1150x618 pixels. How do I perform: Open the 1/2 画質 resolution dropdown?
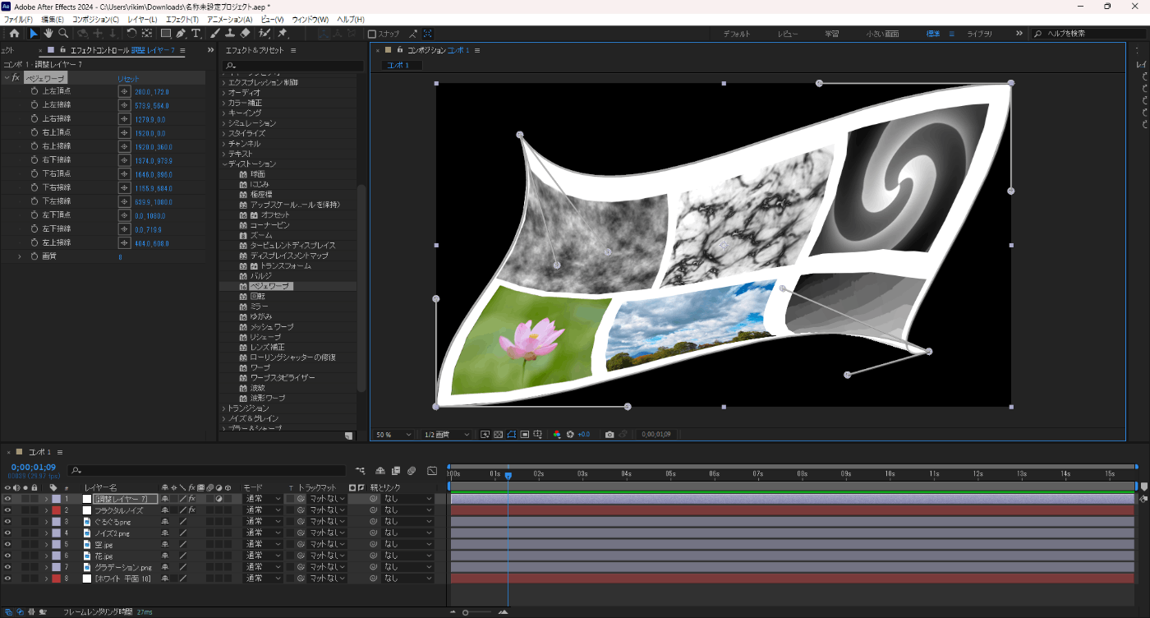(x=447, y=434)
